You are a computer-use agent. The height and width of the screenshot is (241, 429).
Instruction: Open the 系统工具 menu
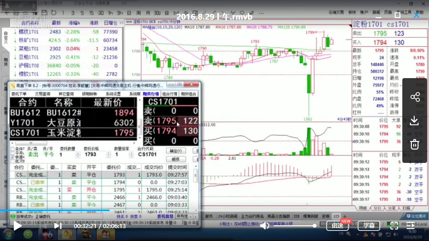[x=404, y=12]
